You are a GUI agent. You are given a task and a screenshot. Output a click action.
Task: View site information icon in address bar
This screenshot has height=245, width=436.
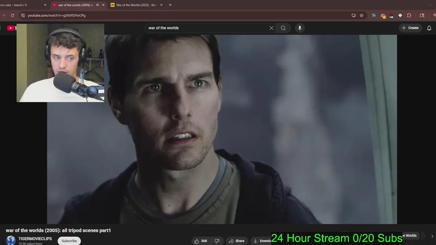click(23, 15)
